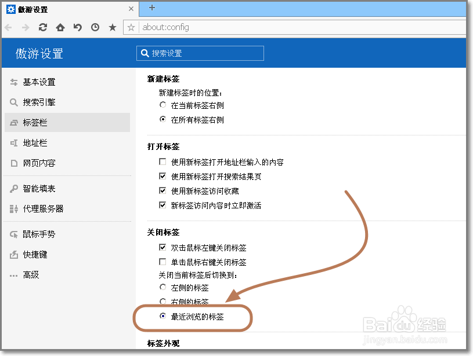Select 在所有标签右侧 radio option
Screen dimensions: 473x356
163,119
